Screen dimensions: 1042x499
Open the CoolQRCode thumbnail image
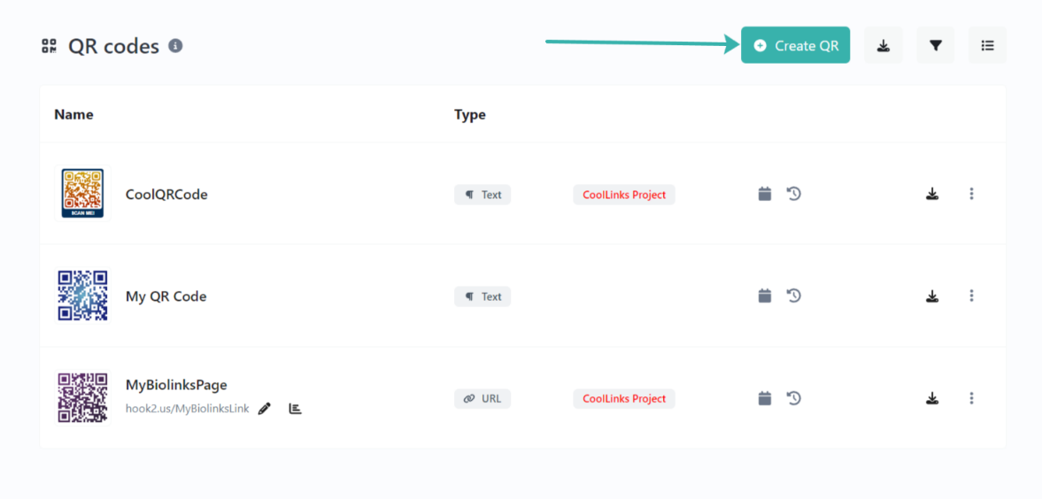[x=82, y=194]
